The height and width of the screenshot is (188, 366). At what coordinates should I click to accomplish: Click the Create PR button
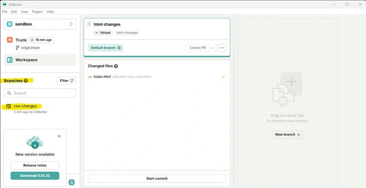198,48
